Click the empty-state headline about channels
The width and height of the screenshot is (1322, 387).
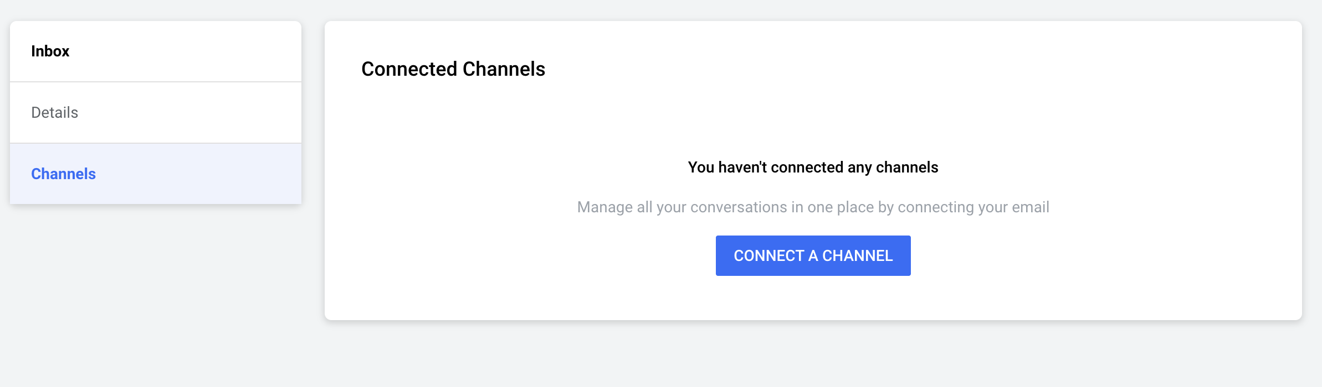813,168
